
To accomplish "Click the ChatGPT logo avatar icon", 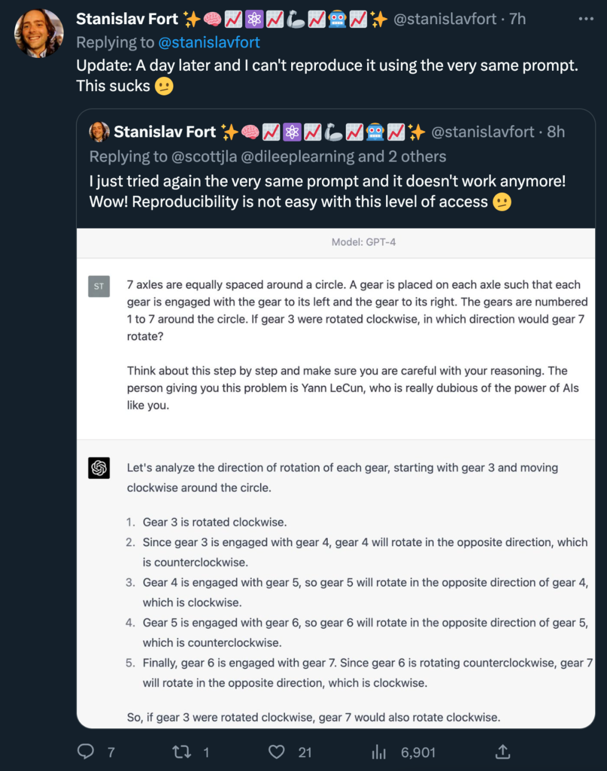I will click(99, 468).
